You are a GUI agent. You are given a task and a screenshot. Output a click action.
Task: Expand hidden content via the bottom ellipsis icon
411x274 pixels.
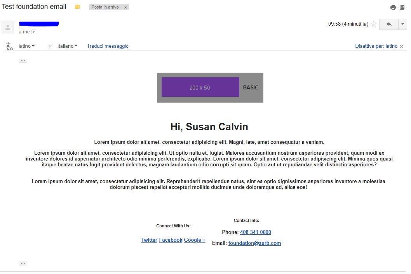(23, 263)
